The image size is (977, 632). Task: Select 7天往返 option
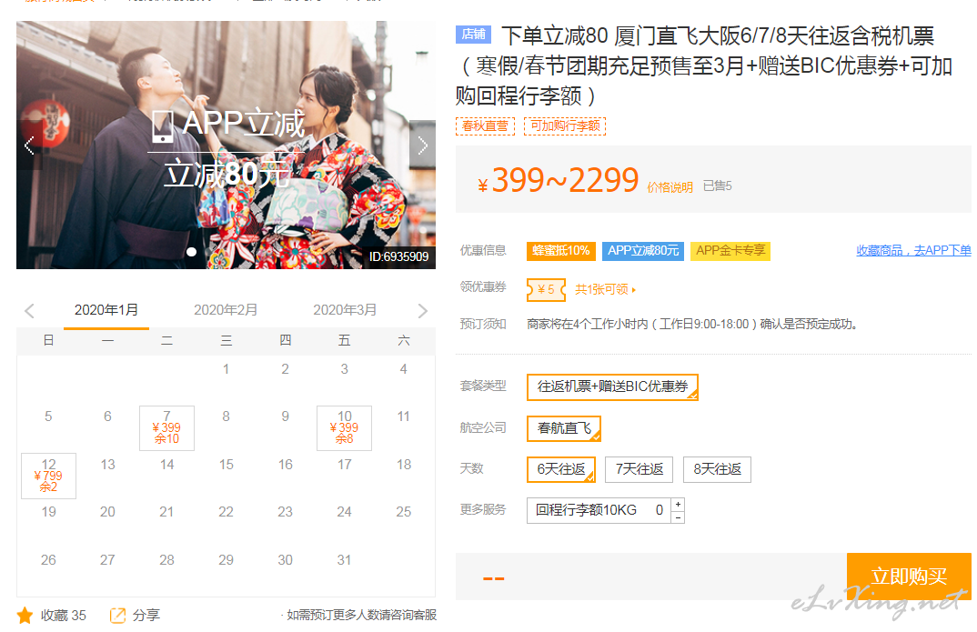(x=640, y=469)
